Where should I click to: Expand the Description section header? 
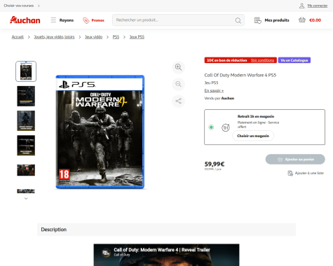pyautogui.click(x=166, y=230)
